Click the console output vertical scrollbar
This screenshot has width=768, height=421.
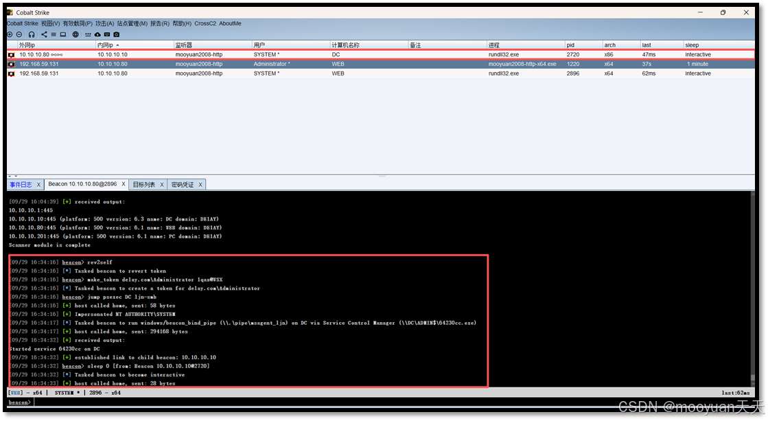752,289
